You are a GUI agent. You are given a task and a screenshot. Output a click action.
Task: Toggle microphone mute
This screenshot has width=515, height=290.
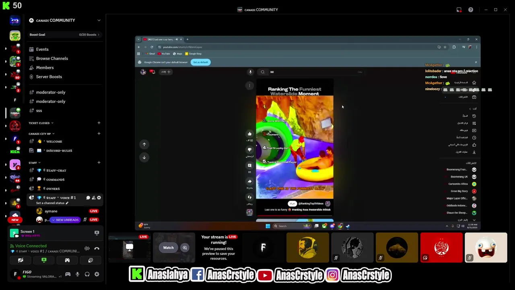[77, 274]
